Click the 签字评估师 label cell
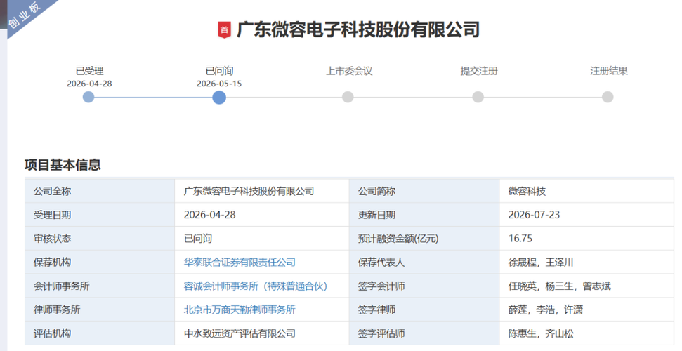Image resolution: width=682 pixels, height=351 pixels. [424, 333]
